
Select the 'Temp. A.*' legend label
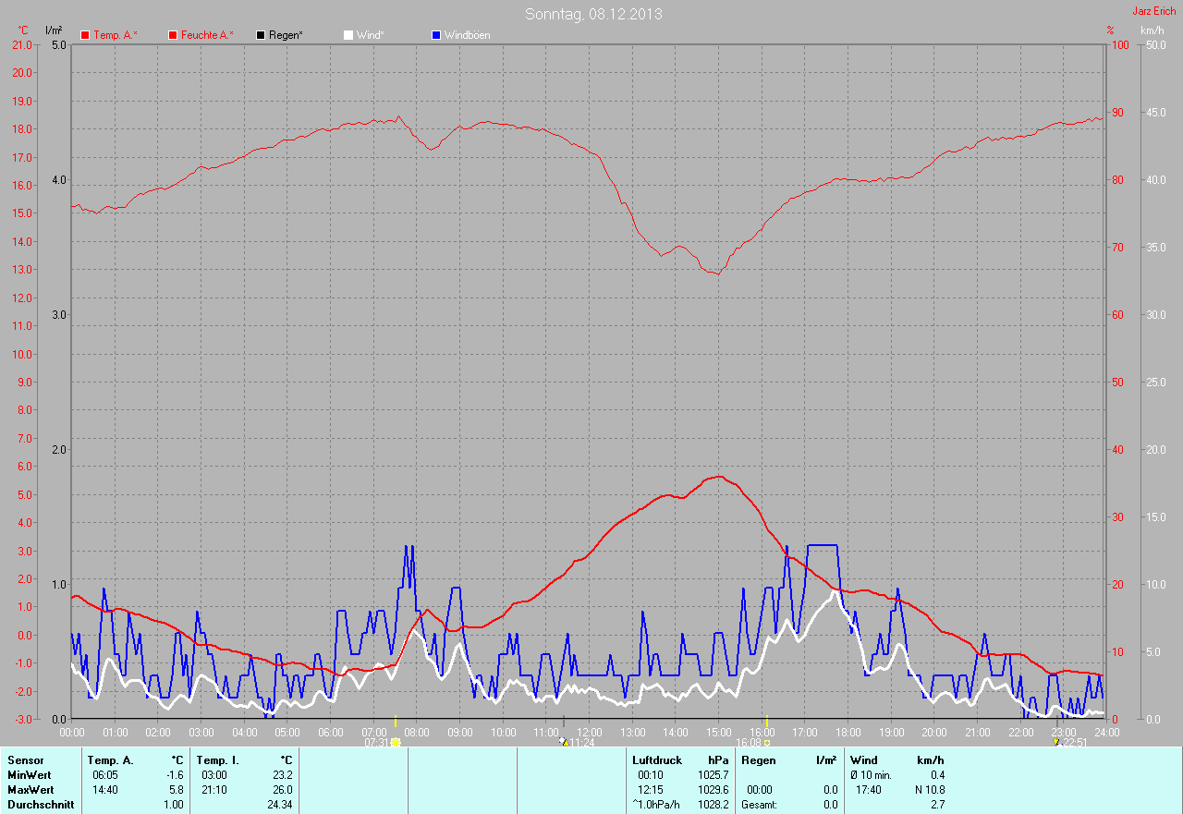tap(116, 35)
